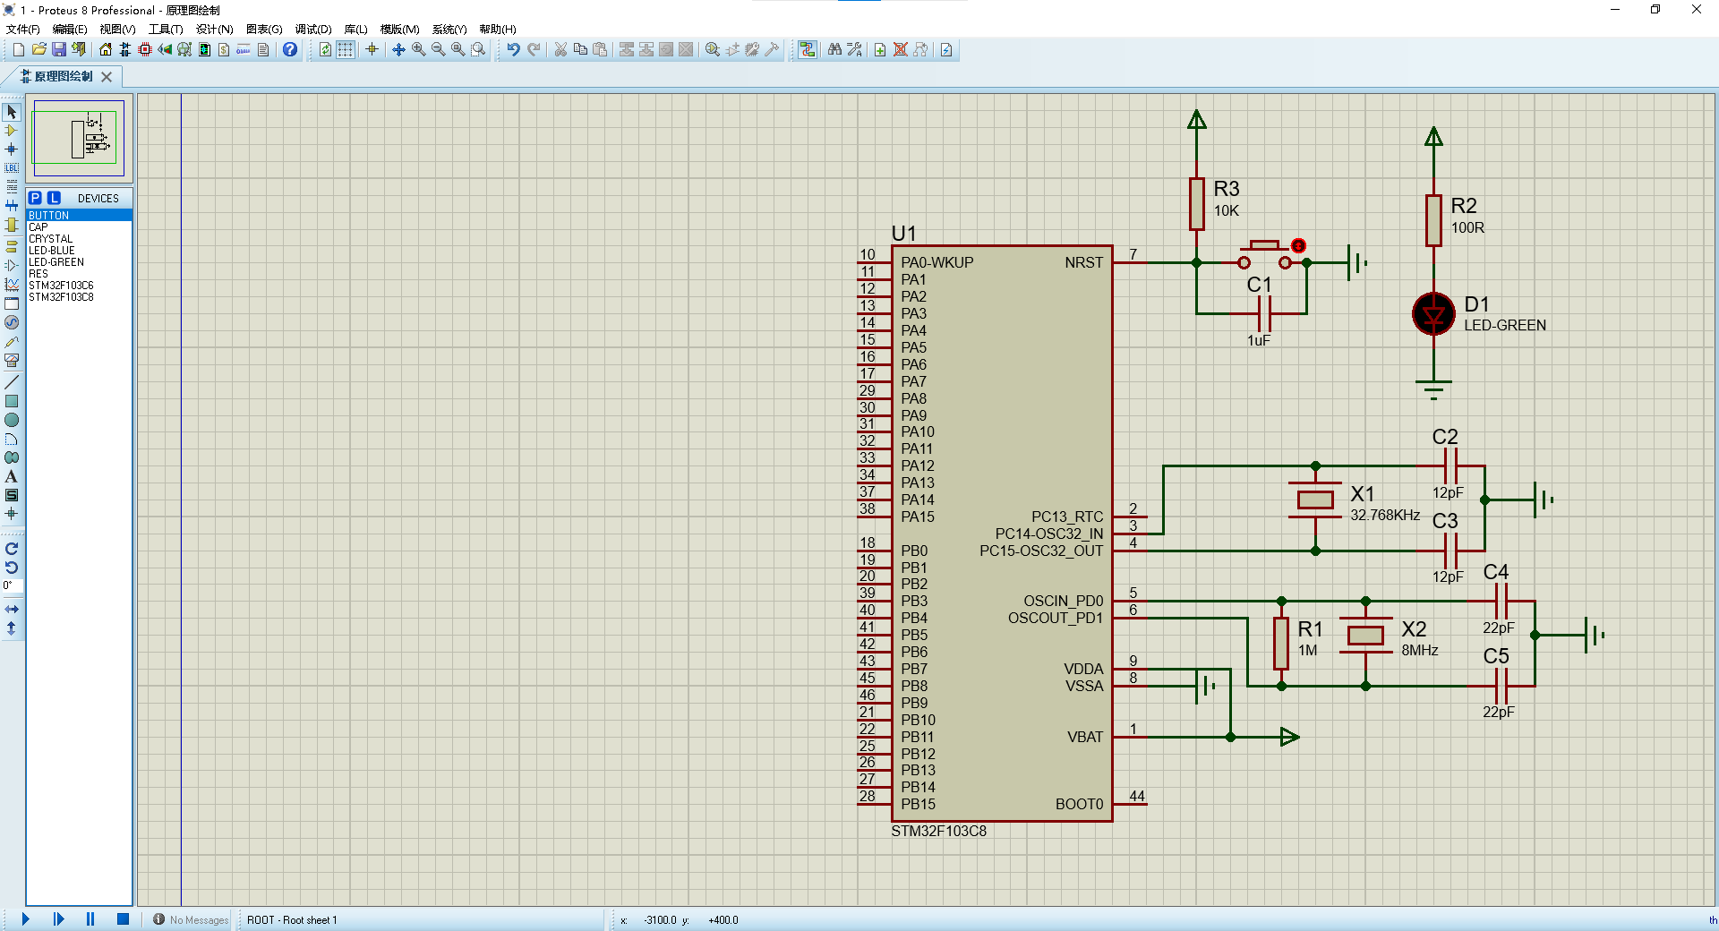Select CRYSTAL in the devices list
Image resolution: width=1719 pixels, height=931 pixels.
pos(79,239)
